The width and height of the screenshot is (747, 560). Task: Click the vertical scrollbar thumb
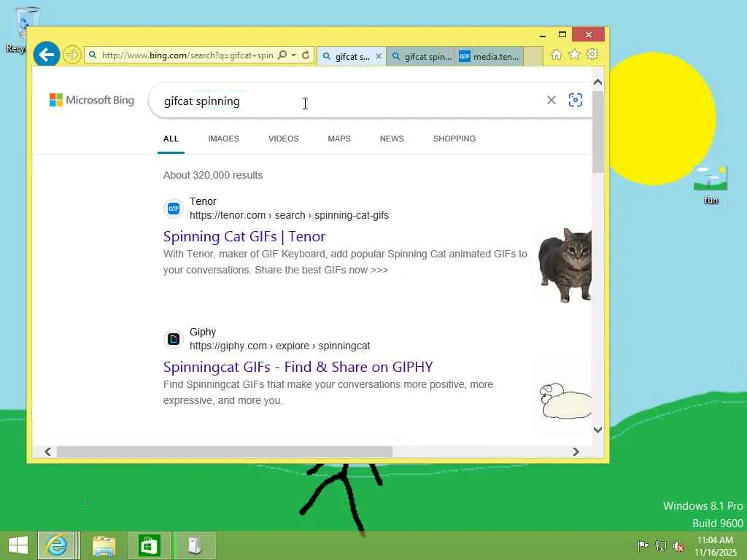pos(598,131)
